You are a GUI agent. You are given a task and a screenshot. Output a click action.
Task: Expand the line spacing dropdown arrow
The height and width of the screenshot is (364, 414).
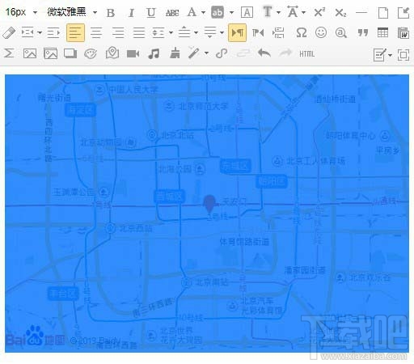coord(171,33)
